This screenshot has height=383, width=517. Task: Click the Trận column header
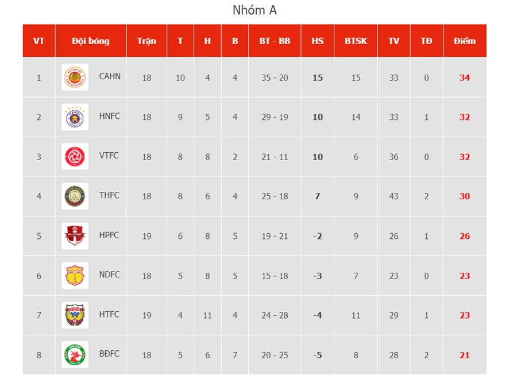pyautogui.click(x=146, y=41)
